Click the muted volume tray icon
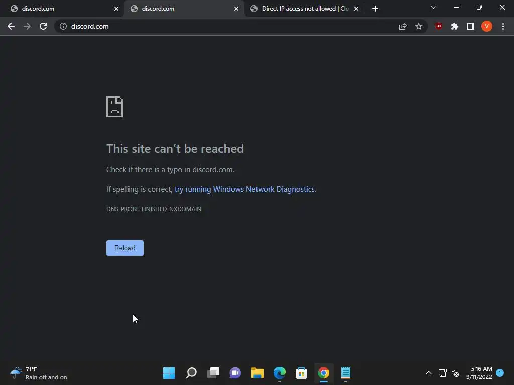 pyautogui.click(x=455, y=373)
